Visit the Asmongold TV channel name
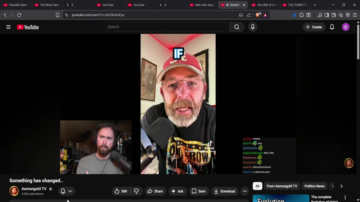The width and height of the screenshot is (360, 202). (34, 189)
